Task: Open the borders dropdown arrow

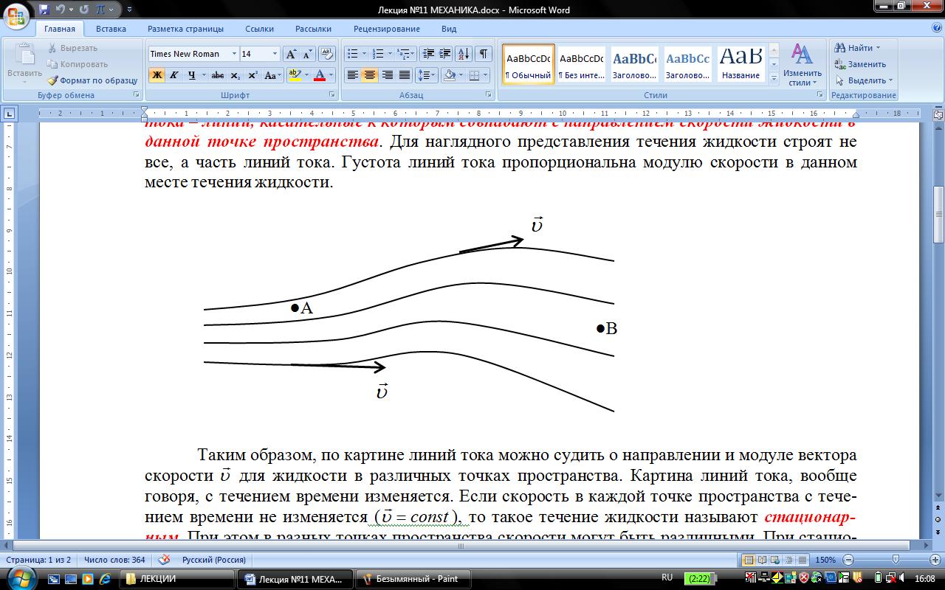Action: coord(485,75)
